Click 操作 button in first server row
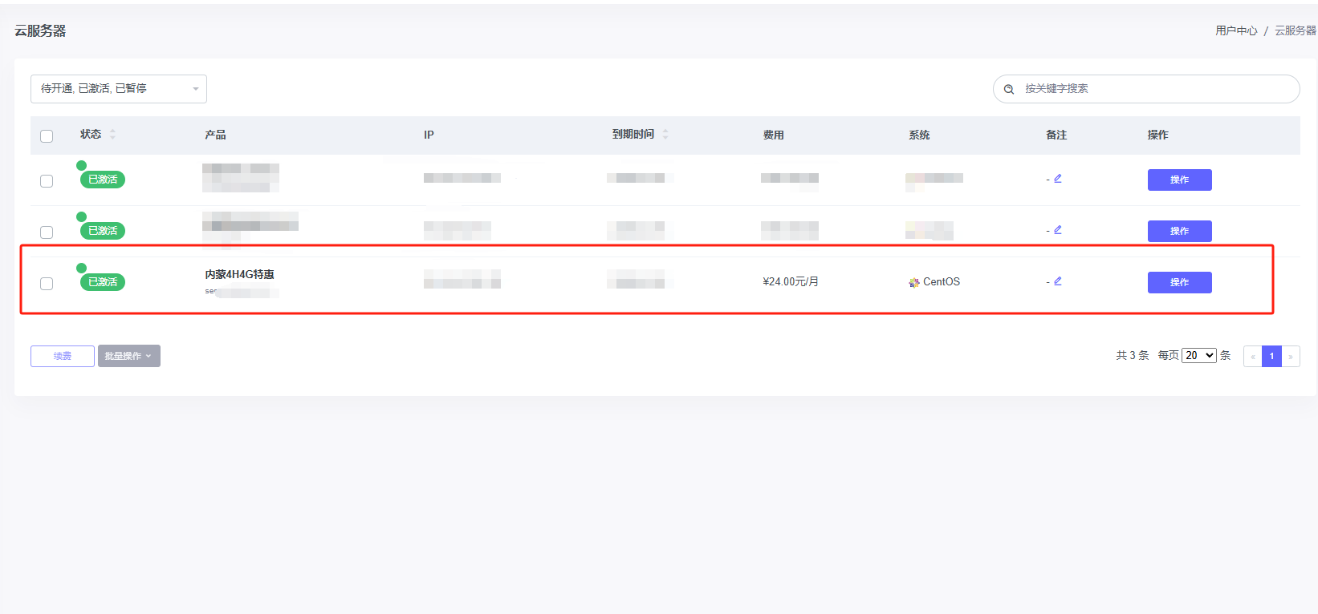The height and width of the screenshot is (614, 1318). tap(1179, 180)
